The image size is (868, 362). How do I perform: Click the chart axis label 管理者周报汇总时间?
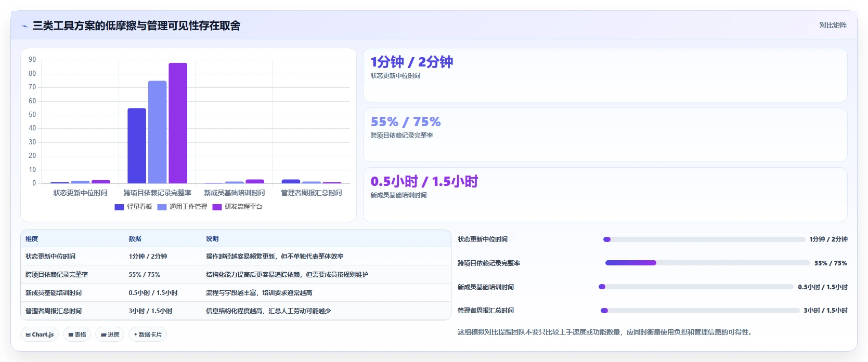click(311, 193)
